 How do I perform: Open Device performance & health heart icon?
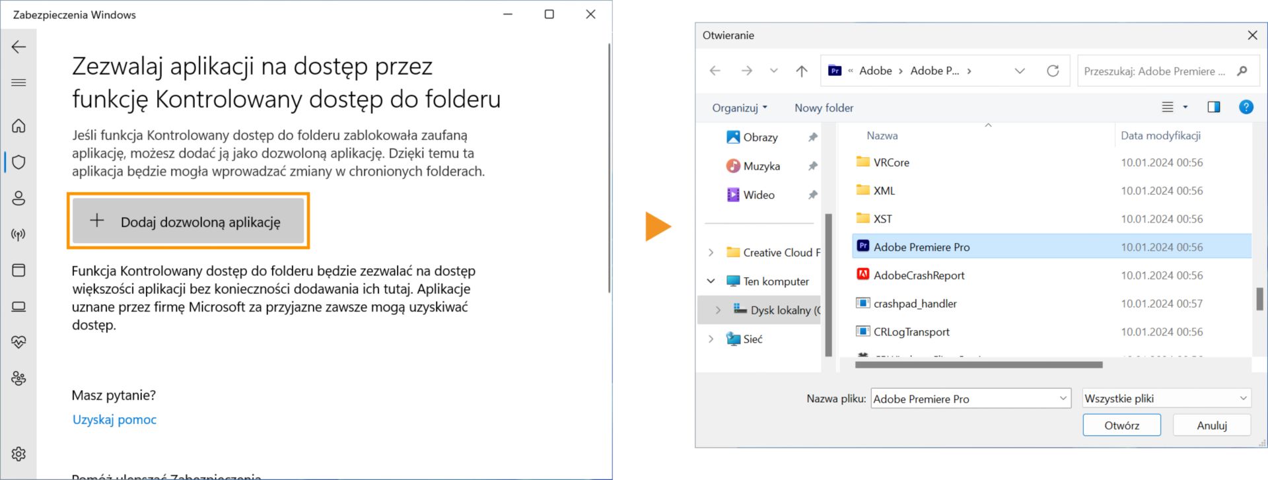(x=18, y=342)
